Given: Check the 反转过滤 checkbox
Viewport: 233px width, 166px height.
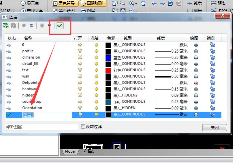Looking at the screenshot, I should coord(83,127).
